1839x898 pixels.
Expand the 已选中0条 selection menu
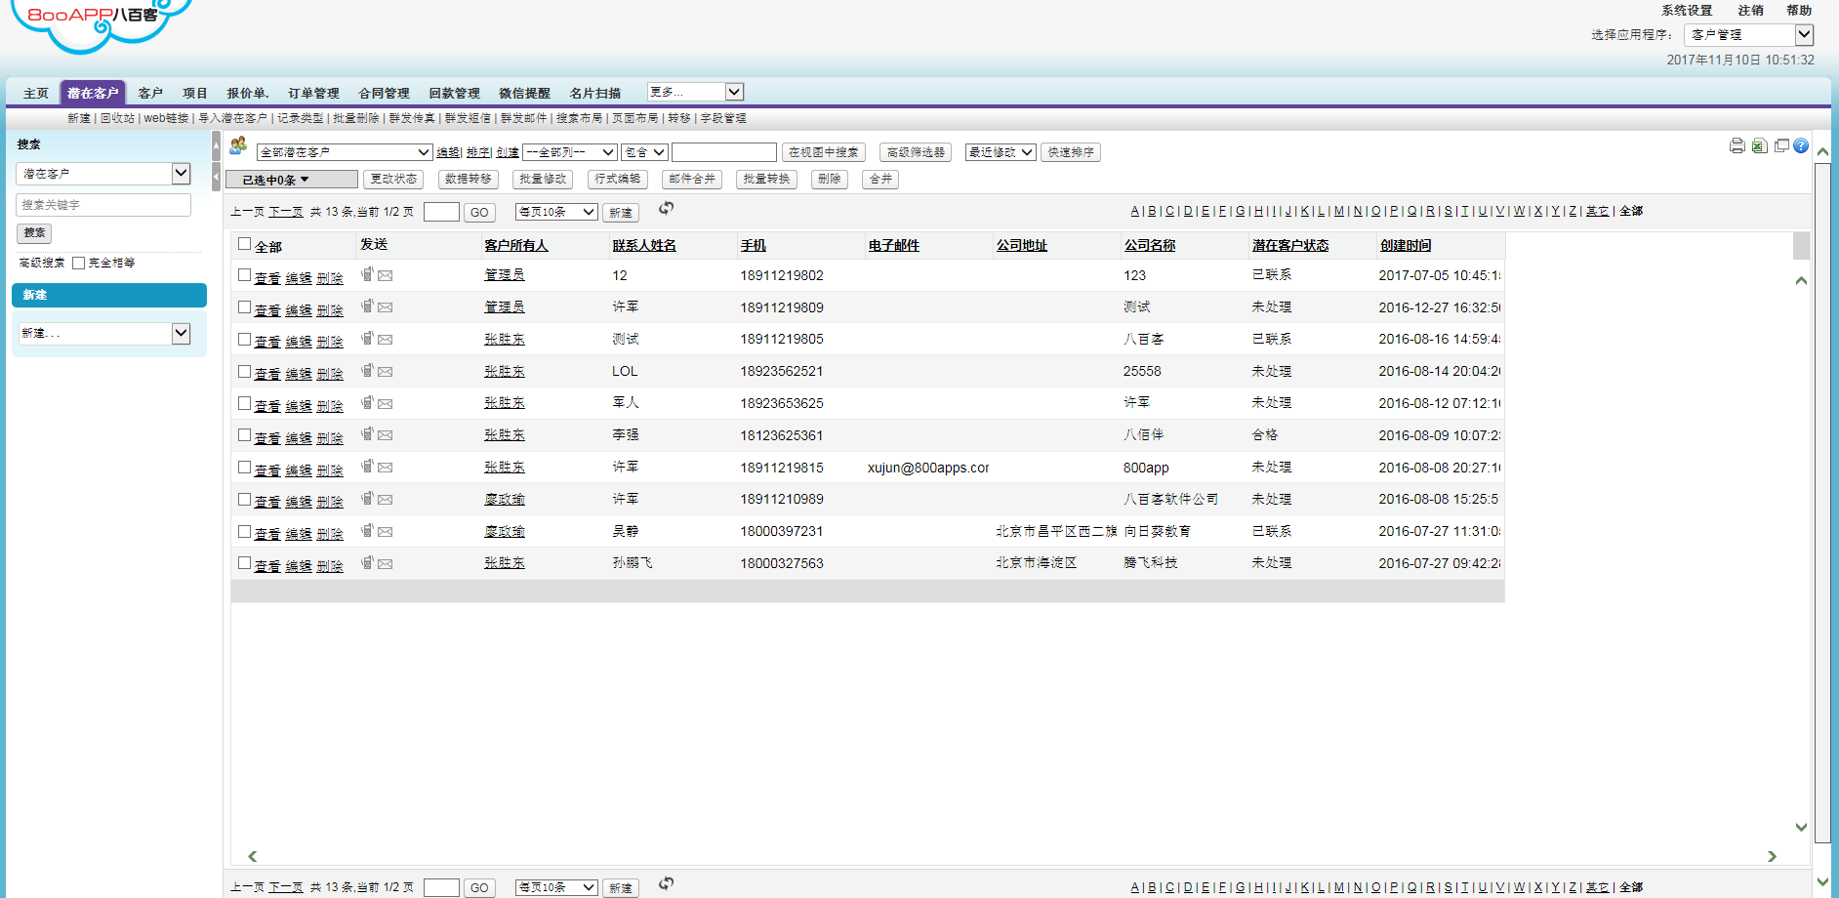[291, 180]
